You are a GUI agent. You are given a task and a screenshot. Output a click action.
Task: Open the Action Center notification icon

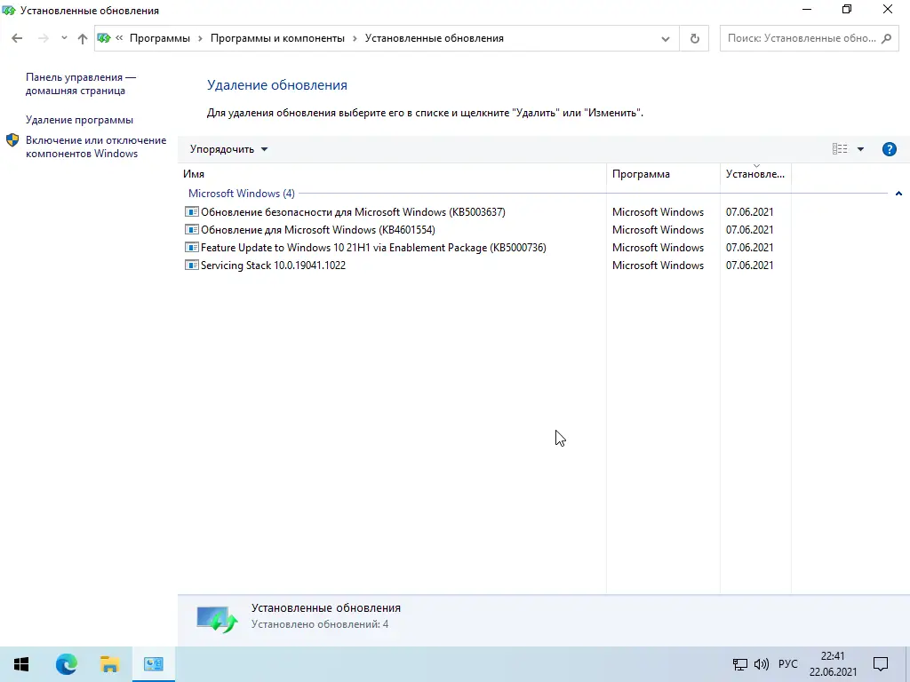[880, 663]
